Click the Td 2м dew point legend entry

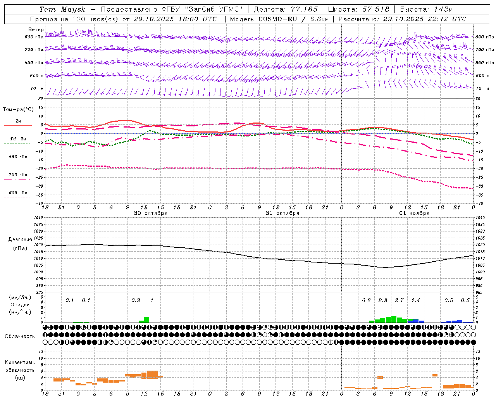(x=18, y=139)
